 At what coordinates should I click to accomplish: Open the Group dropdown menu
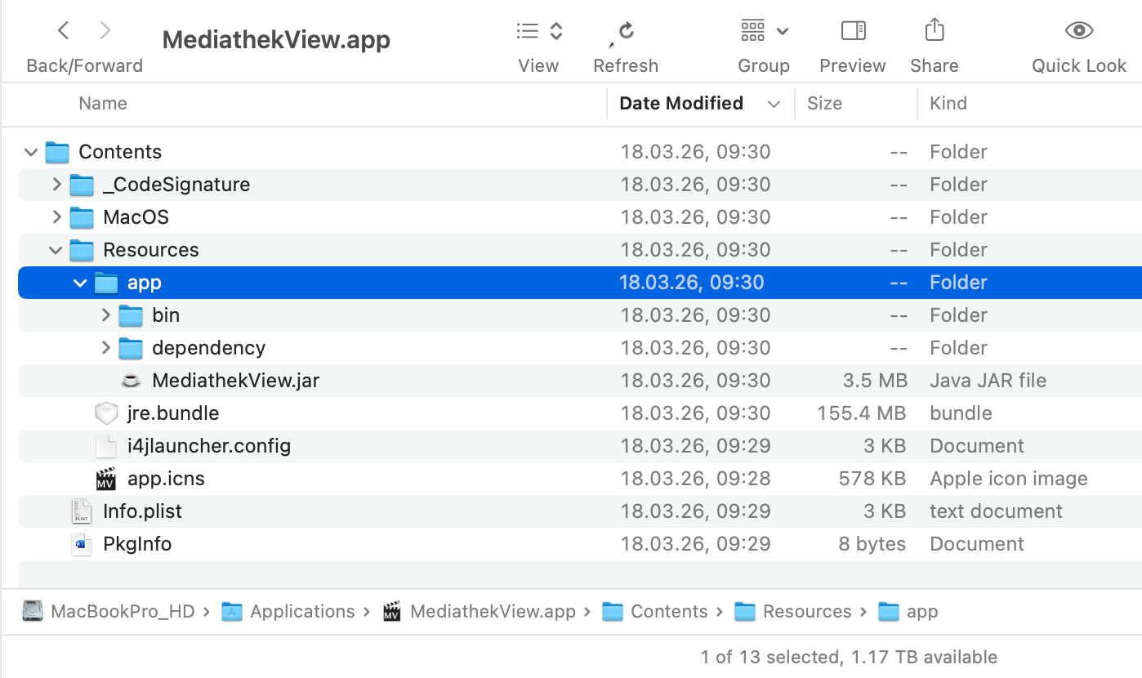click(x=764, y=32)
